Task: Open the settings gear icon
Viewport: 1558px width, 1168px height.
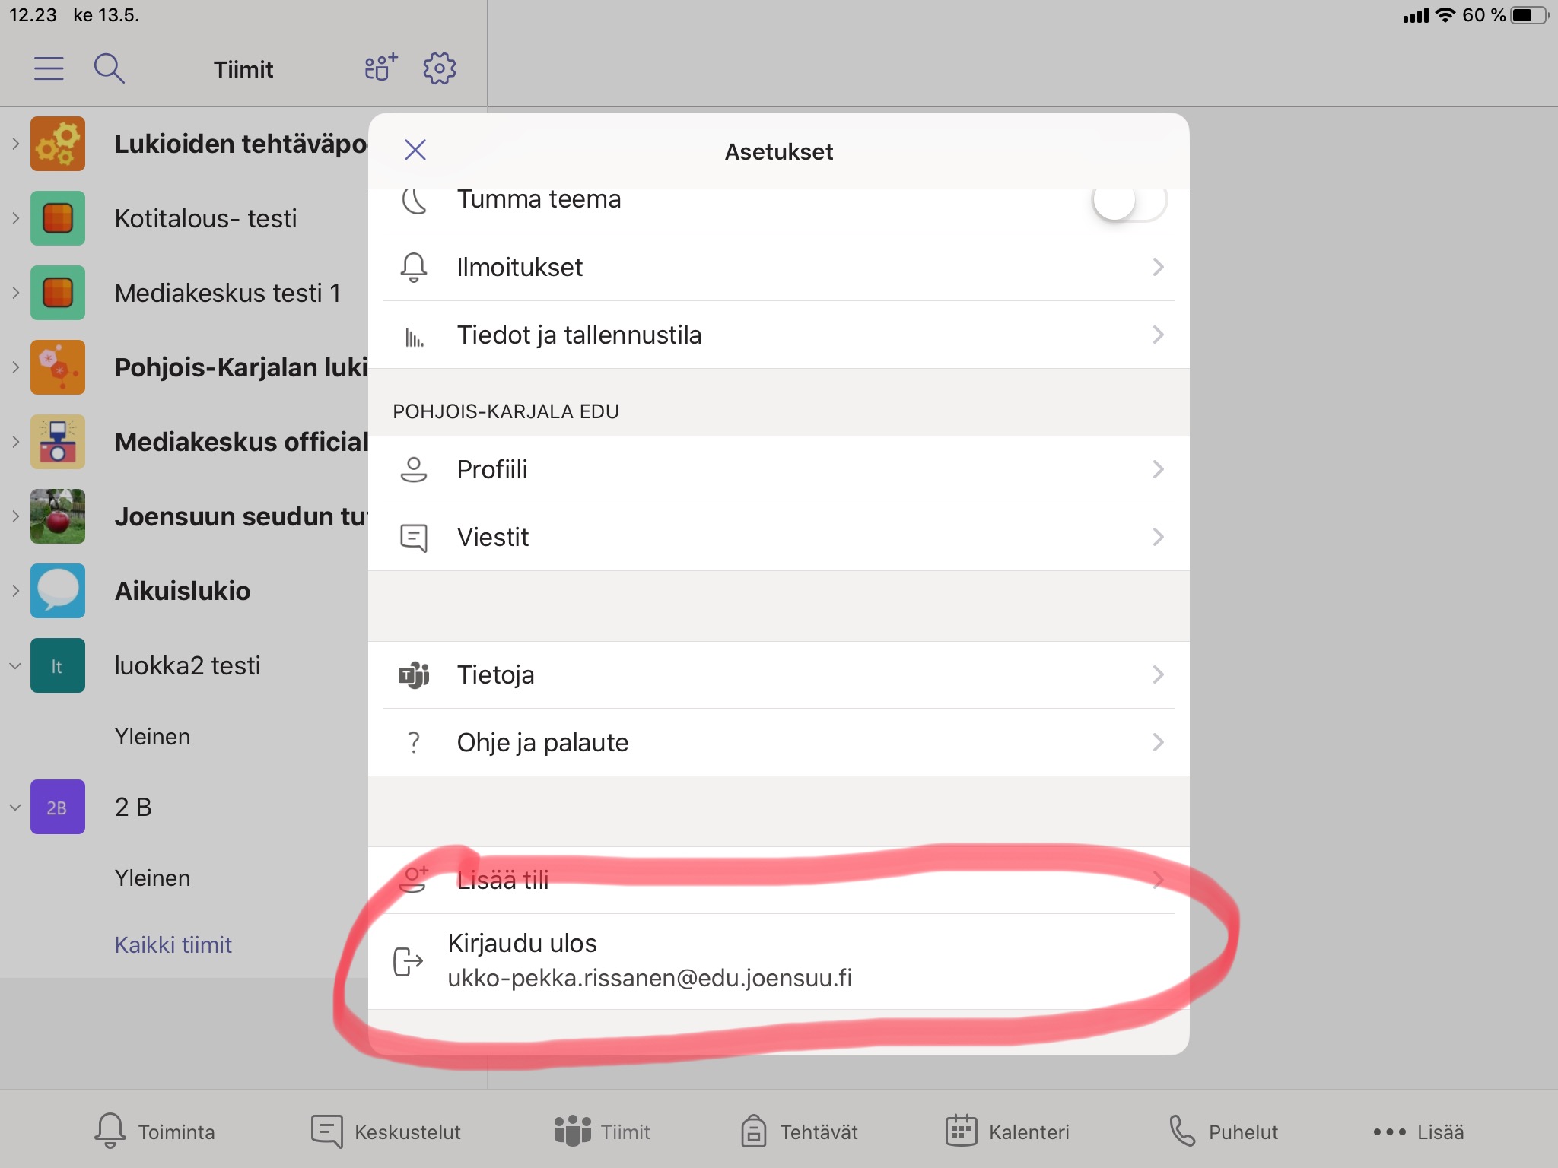Action: [x=439, y=68]
